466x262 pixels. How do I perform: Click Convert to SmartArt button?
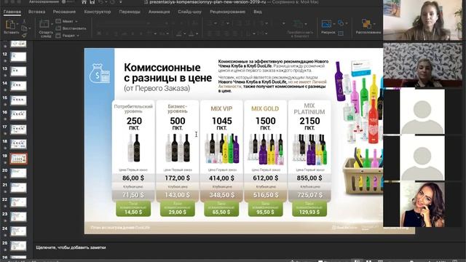click(x=300, y=28)
